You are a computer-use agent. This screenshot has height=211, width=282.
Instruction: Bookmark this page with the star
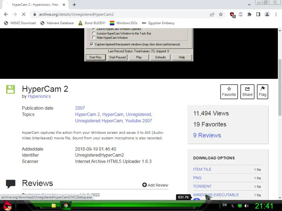point(221,14)
